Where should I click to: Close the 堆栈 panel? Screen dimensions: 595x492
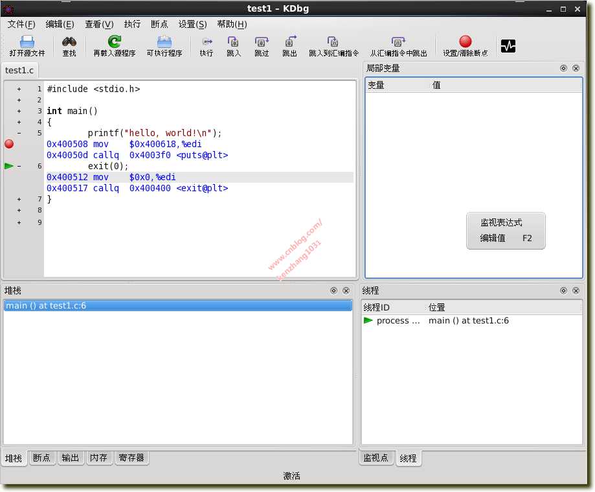pos(346,290)
